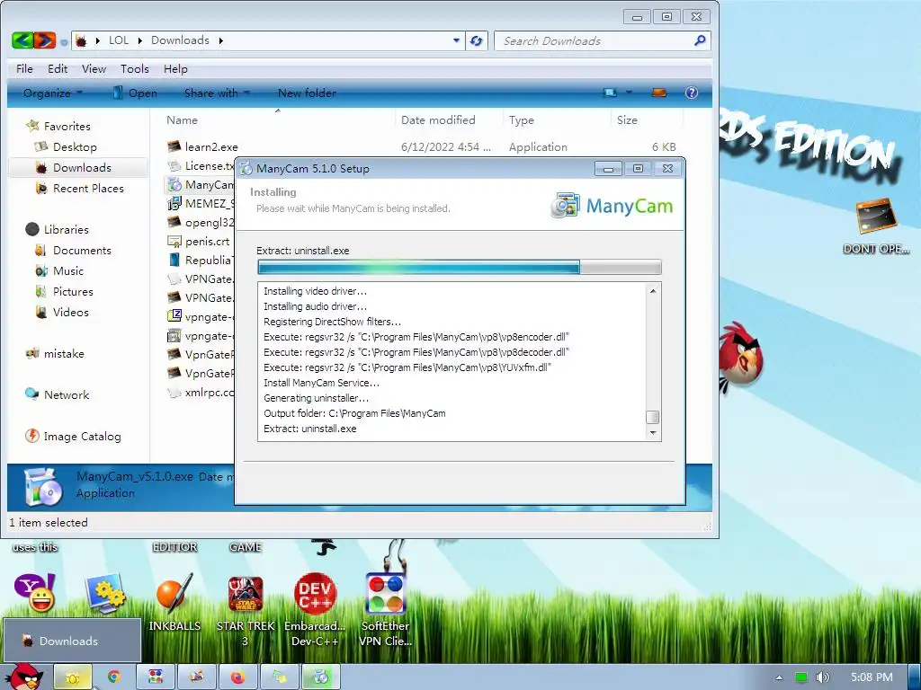Image resolution: width=921 pixels, height=690 pixels.
Task: Open the SoftEther taskbar icon
Action: point(155,677)
